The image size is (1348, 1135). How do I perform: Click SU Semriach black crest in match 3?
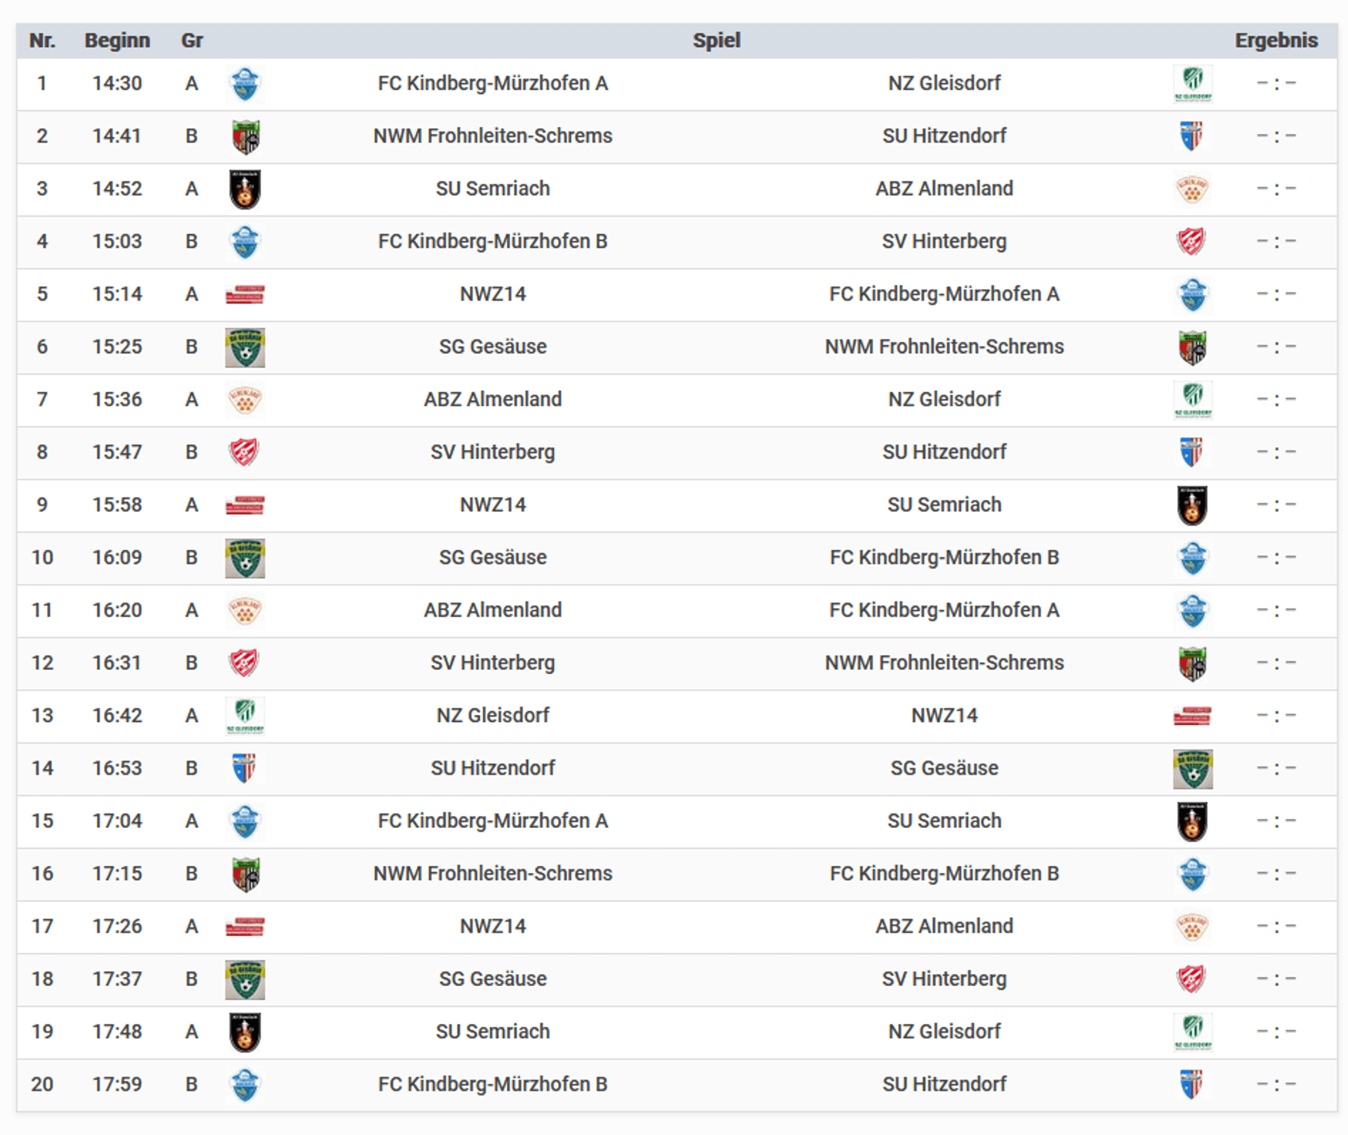tap(245, 189)
